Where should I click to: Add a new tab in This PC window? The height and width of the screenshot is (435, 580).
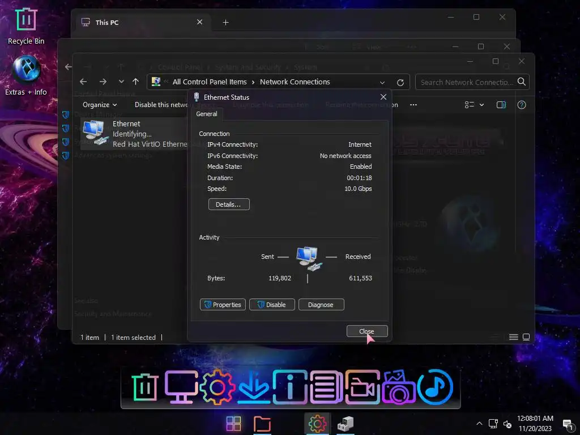point(225,23)
